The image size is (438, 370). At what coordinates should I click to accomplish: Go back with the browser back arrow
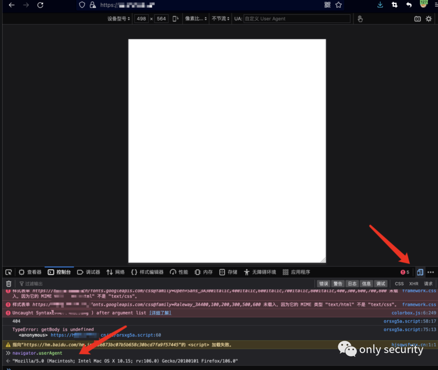pos(11,5)
